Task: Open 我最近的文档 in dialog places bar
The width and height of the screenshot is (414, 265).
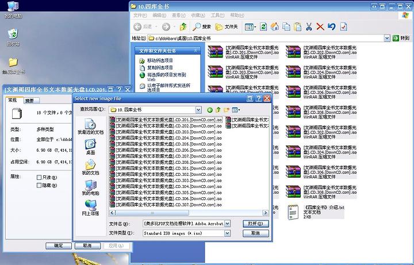Action: (x=90, y=126)
